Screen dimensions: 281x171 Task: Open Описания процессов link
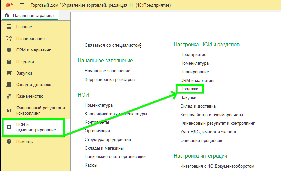(x=201, y=140)
